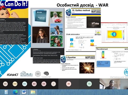The width and height of the screenshot is (128, 95).
Task: Click the 'Problem Statement:' label under 5.Sparkler
Action: (66, 64)
